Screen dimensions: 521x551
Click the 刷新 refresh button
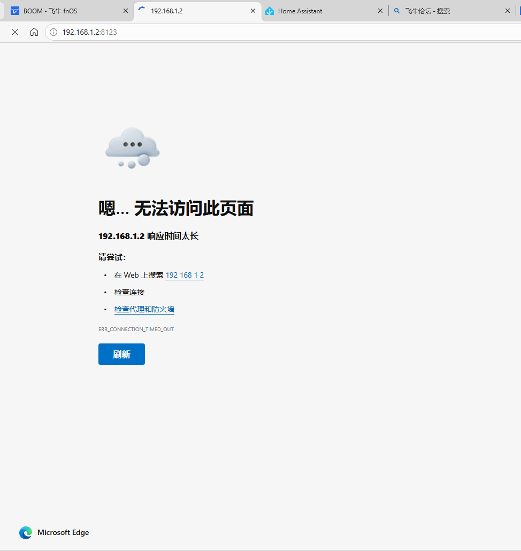click(x=121, y=354)
